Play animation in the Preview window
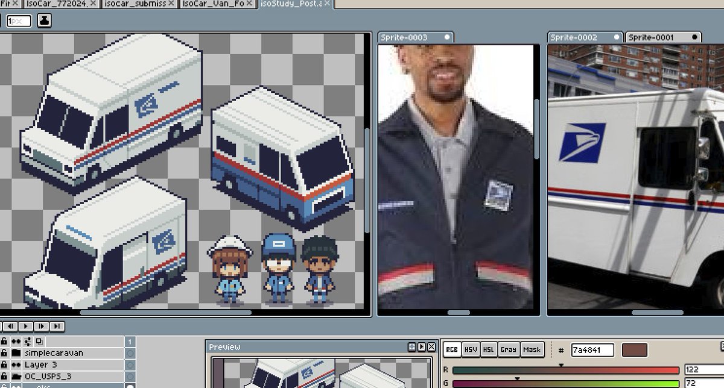 coord(422,347)
